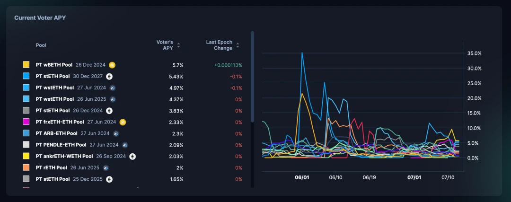Screen dimensions: 511x202
Task: Click the pool list vertical scrollbar
Action: point(252,77)
